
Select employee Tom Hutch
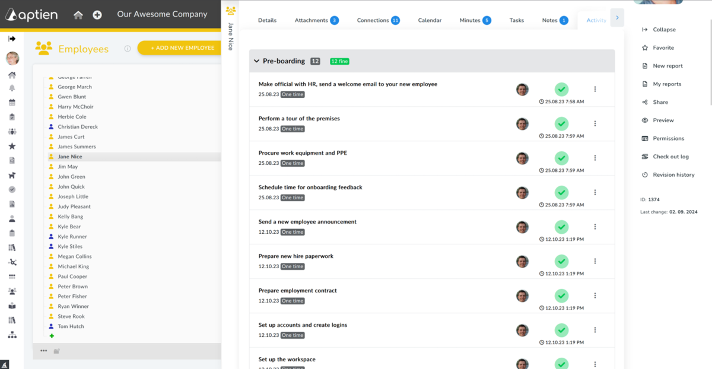[x=71, y=326]
